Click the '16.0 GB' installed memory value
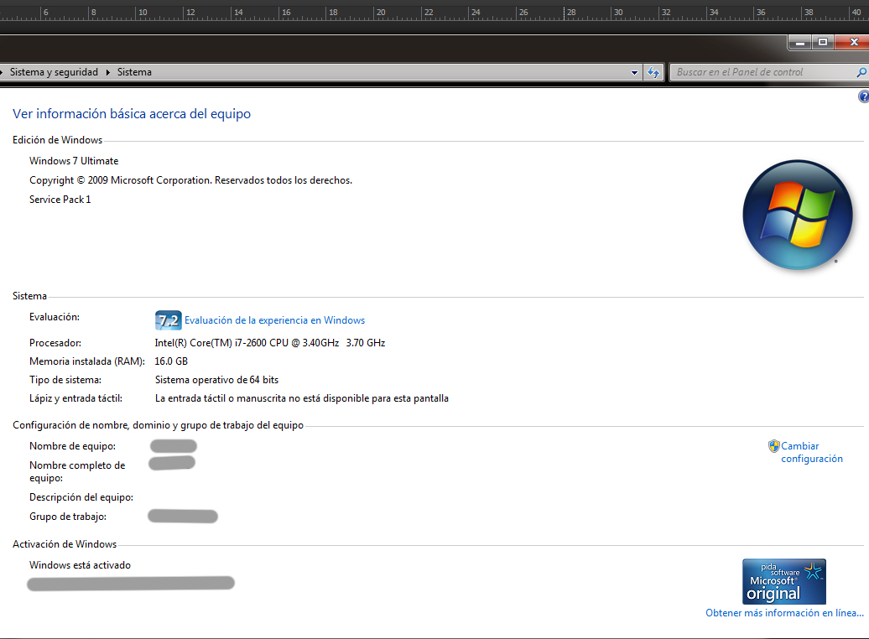 tap(171, 361)
